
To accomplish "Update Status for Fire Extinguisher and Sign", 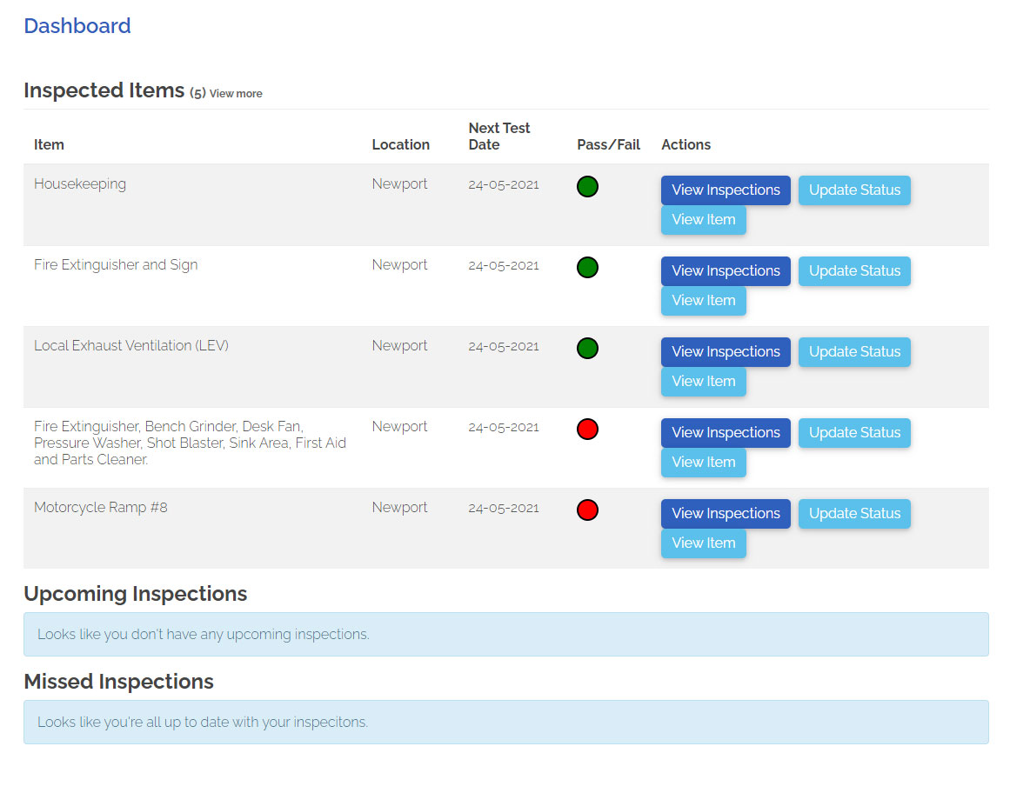I will pyautogui.click(x=854, y=271).
